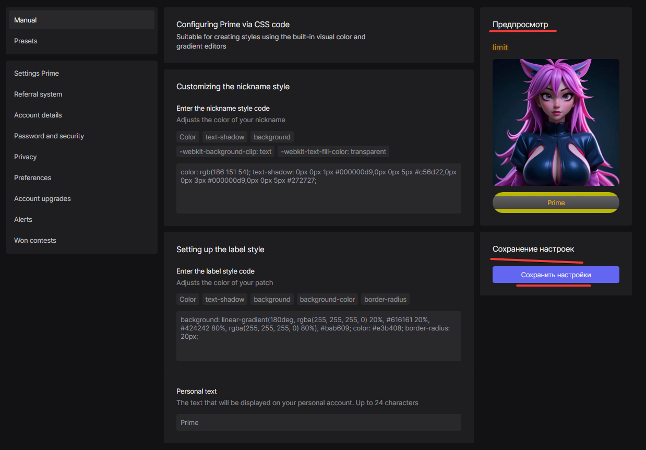Click the background-color tag for label style
The image size is (646, 450).
pos(327,299)
